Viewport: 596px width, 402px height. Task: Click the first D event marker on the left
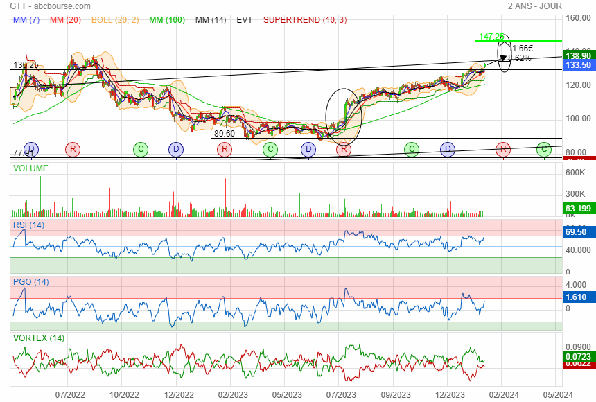click(31, 149)
